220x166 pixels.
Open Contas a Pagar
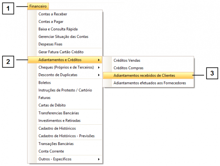[x=51, y=22]
